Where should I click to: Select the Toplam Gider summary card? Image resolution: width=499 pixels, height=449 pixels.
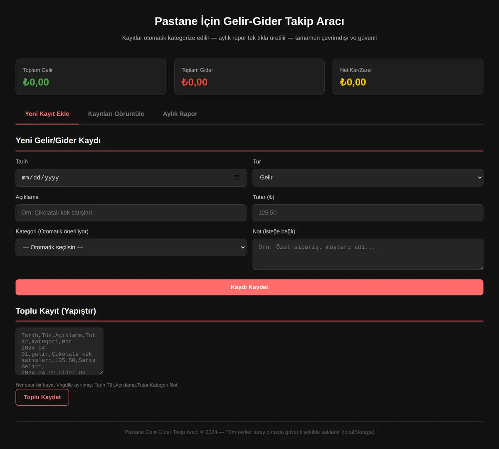[x=249, y=77]
